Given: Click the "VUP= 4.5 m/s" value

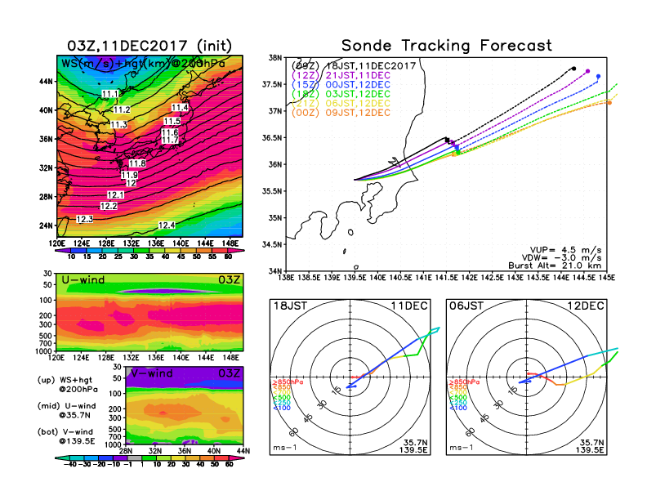Looking at the screenshot, I should (565, 250).
